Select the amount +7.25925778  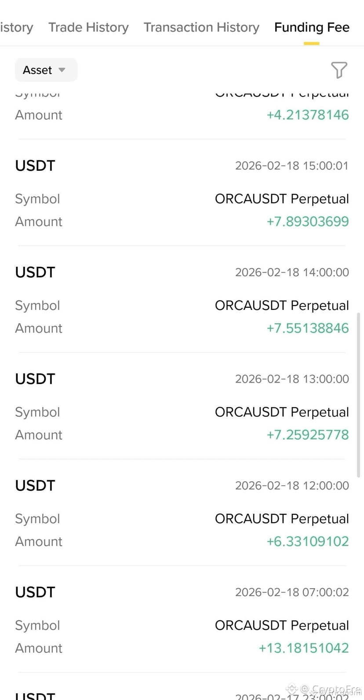pos(308,435)
